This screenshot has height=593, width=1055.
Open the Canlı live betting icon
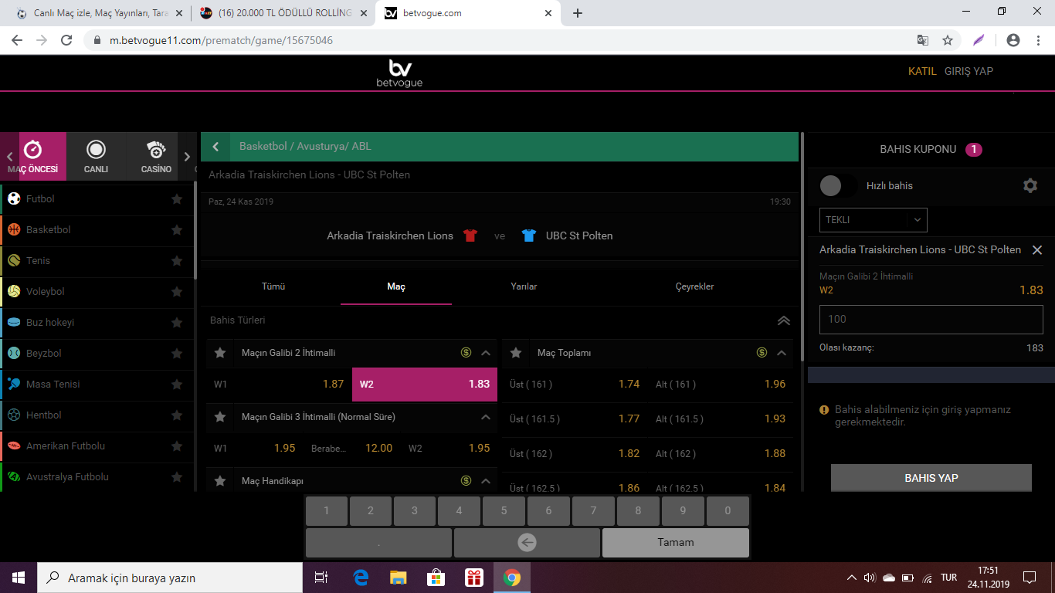point(96,150)
